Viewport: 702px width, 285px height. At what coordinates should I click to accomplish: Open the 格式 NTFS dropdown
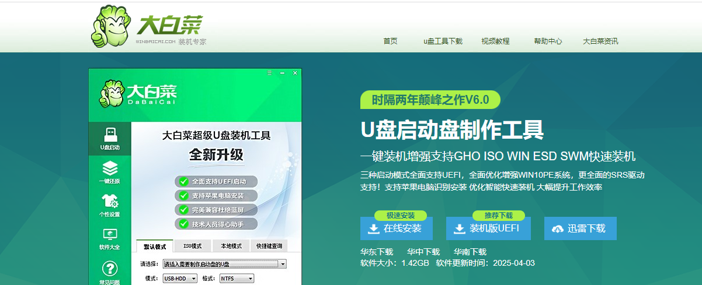click(237, 279)
